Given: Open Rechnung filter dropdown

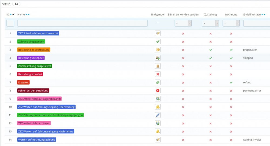Looking at the screenshot, I should [231, 23].
